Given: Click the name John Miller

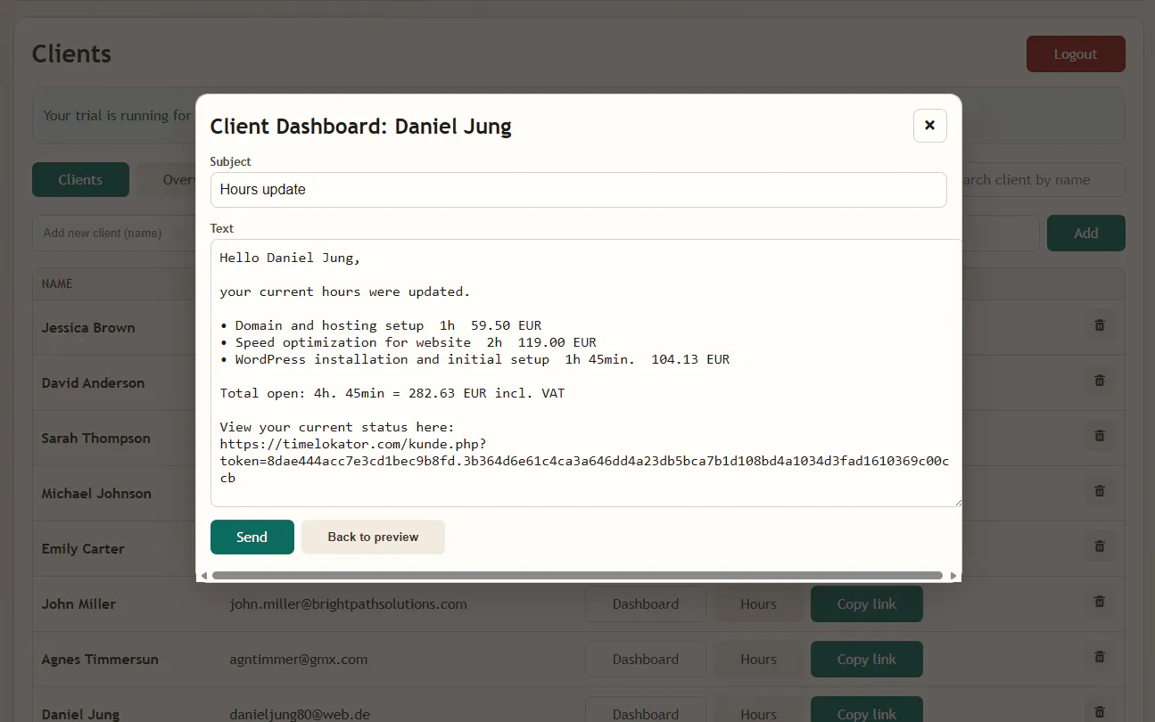Looking at the screenshot, I should coord(78,604).
